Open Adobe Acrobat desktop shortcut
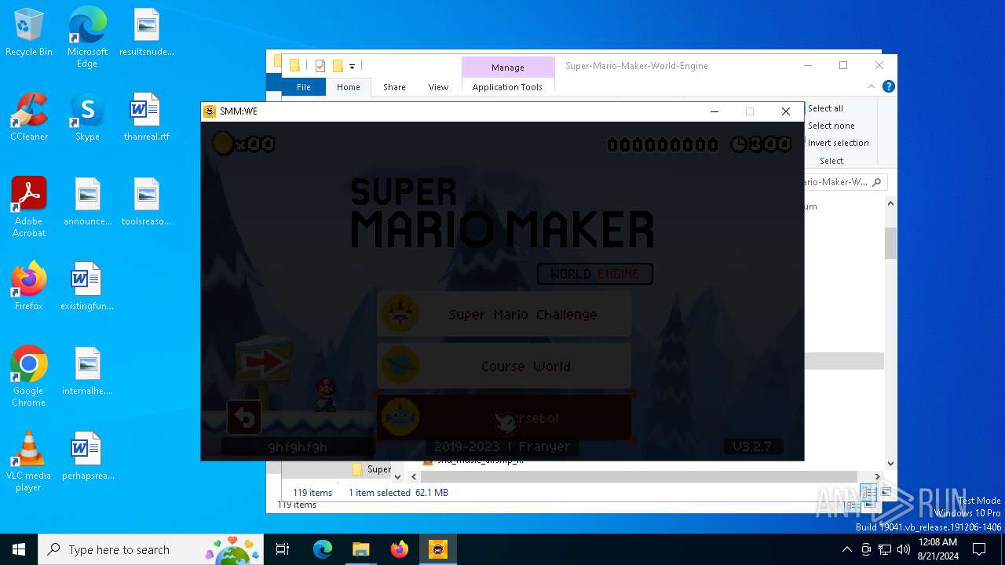This screenshot has width=1005, height=565. coord(29,207)
